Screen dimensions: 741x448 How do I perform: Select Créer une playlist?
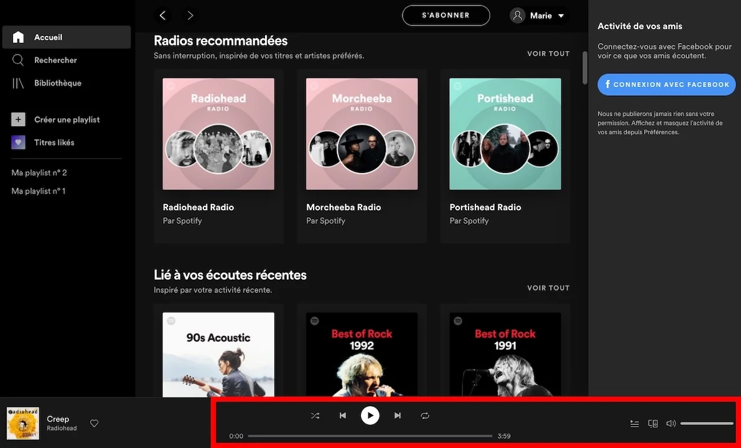click(67, 119)
